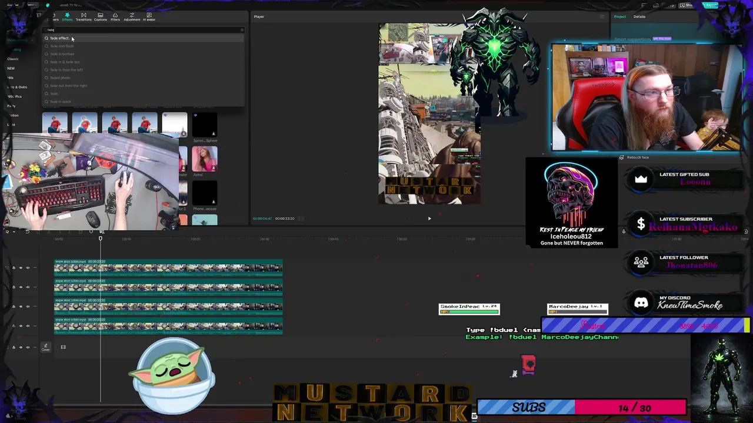Image resolution: width=753 pixels, height=423 pixels.
Task: Mute the fourth video track
Action: point(27,326)
